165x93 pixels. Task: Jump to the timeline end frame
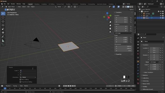pos(75,86)
